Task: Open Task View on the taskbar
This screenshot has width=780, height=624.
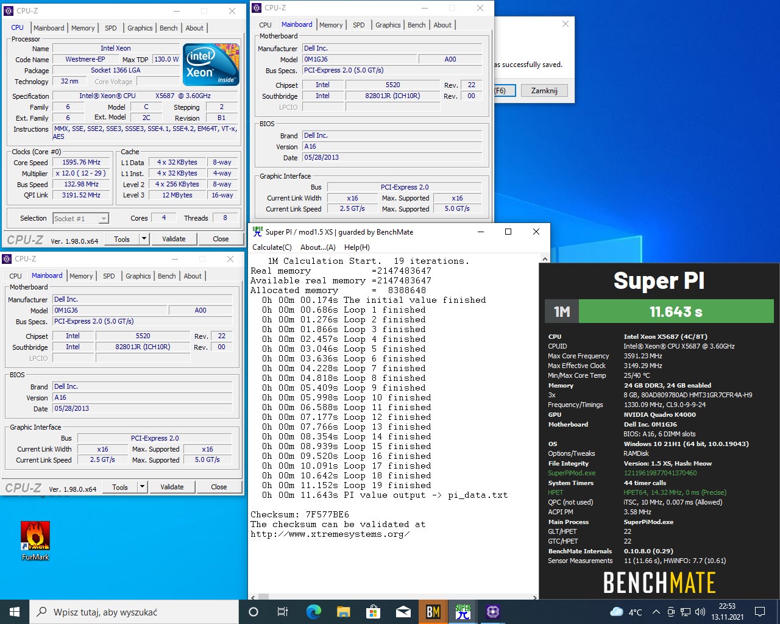Action: point(283,612)
